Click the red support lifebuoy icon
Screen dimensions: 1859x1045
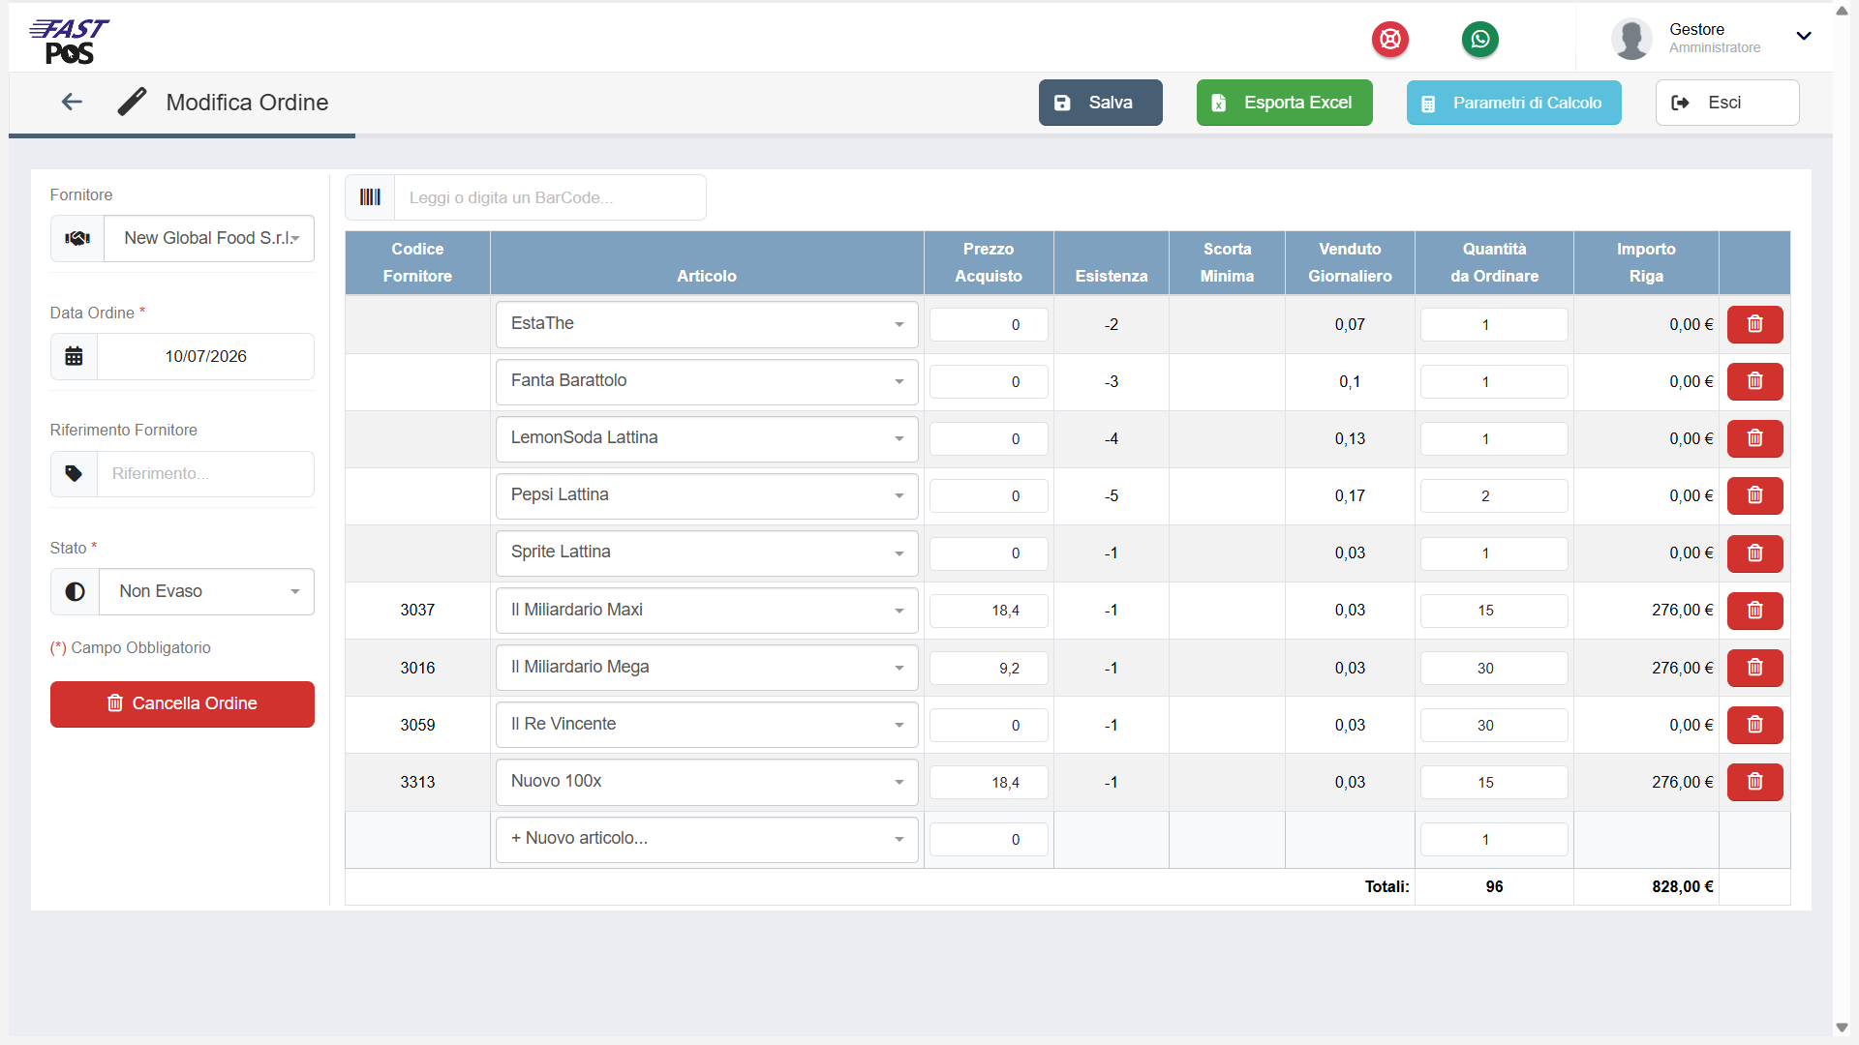tap(1390, 39)
